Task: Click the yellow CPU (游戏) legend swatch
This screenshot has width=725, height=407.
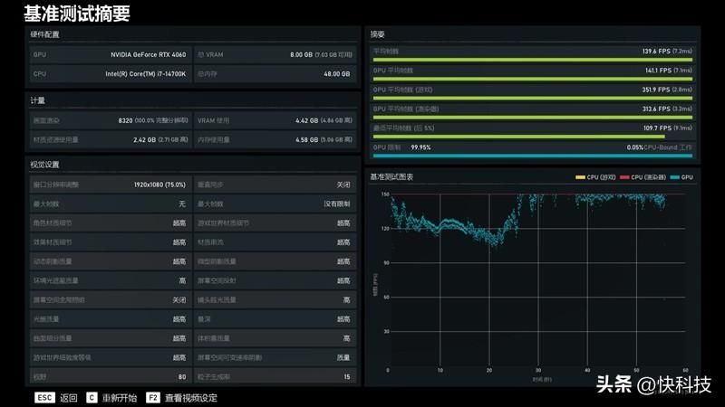Action: tap(580, 177)
